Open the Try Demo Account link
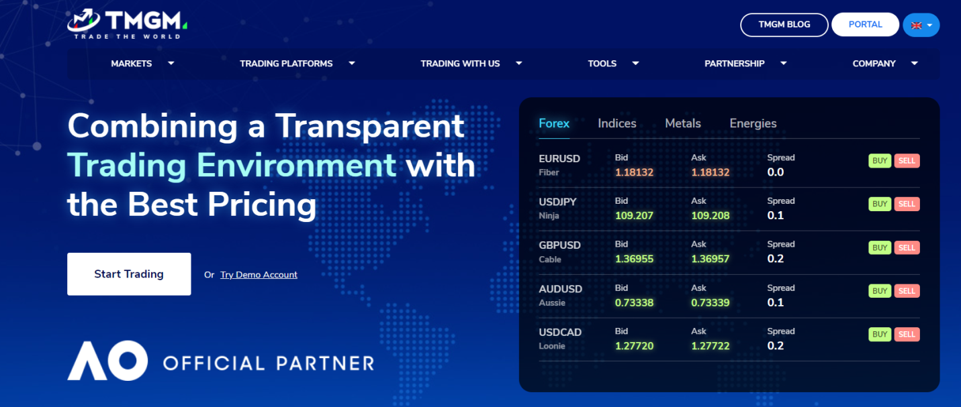Viewport: 961px width, 407px height. point(259,275)
